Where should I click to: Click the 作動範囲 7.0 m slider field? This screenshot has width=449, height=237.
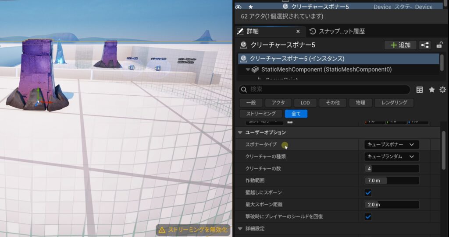391,181
